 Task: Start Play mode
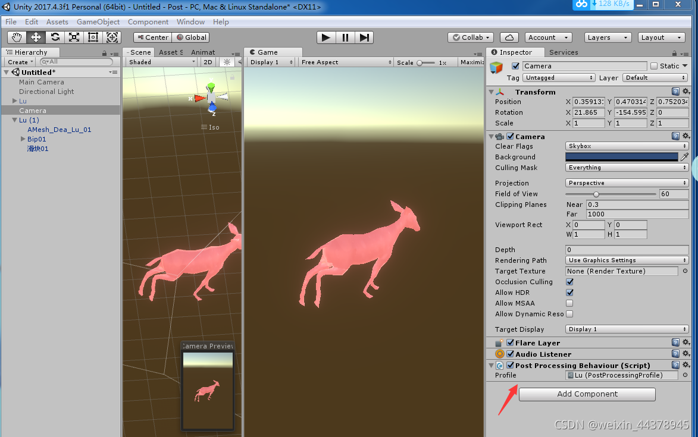click(326, 37)
